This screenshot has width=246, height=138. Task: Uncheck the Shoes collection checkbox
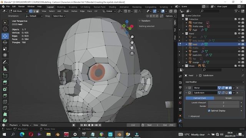pyautogui.click(x=236, y=66)
